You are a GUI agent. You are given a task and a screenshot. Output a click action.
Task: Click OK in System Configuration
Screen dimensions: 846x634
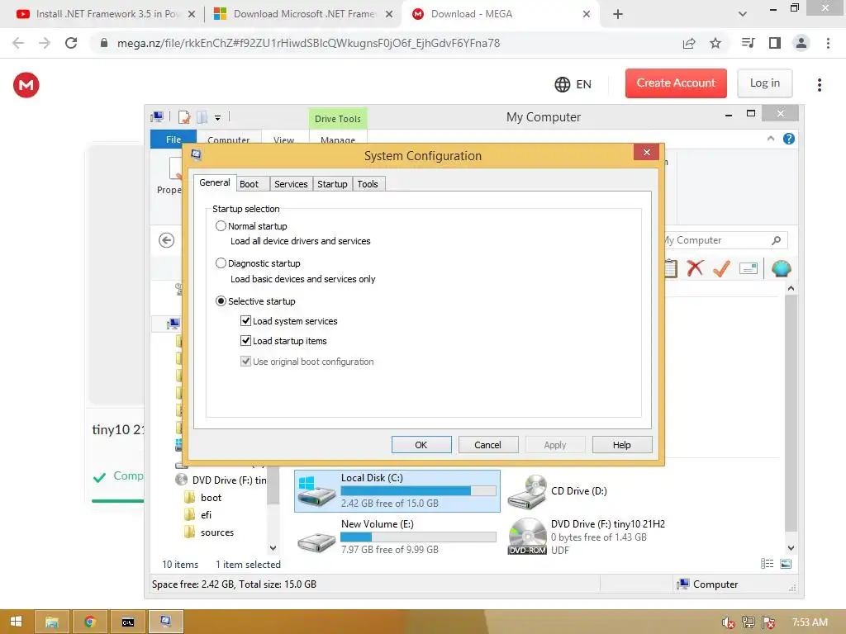pyautogui.click(x=421, y=445)
